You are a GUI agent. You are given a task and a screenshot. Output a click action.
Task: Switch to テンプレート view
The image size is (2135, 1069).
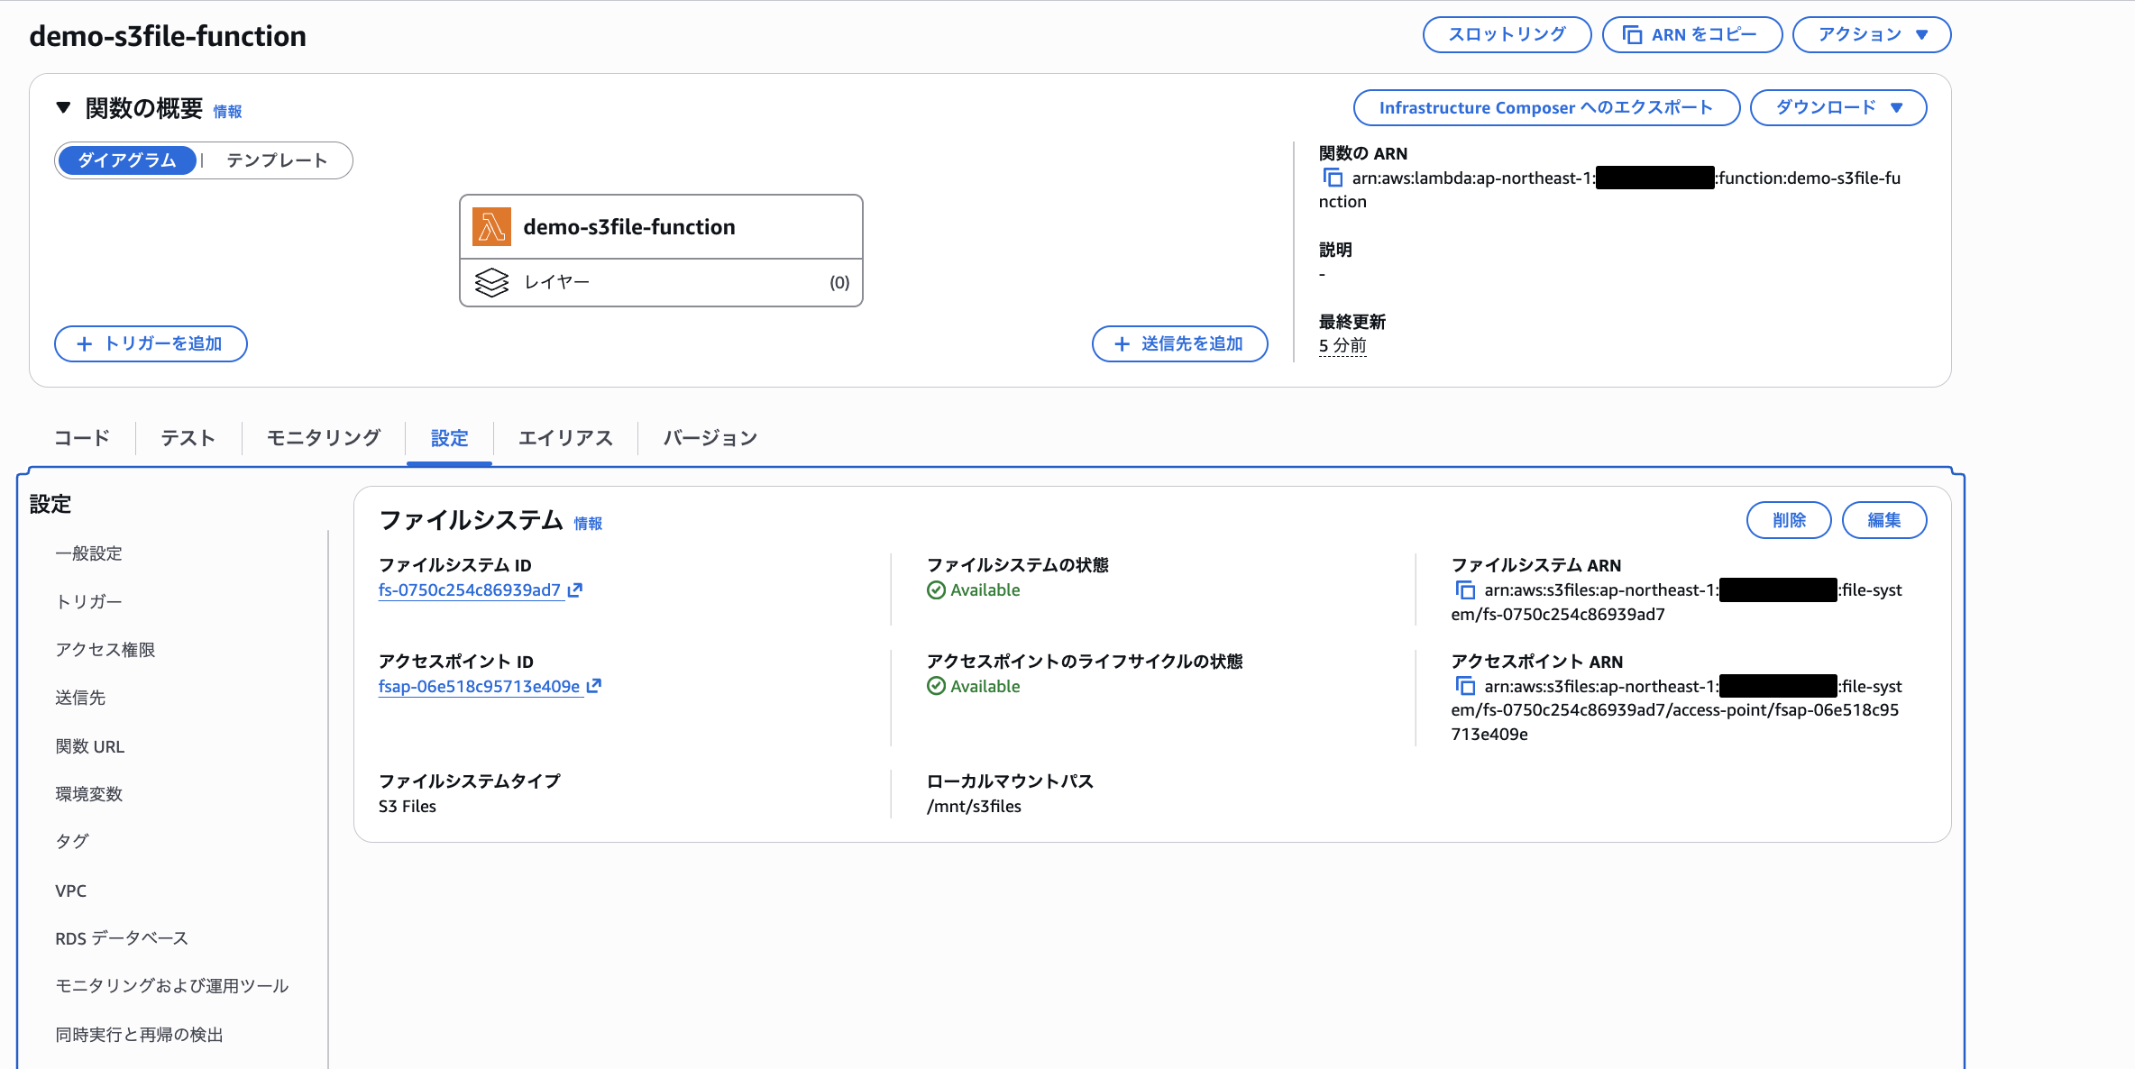point(276,160)
